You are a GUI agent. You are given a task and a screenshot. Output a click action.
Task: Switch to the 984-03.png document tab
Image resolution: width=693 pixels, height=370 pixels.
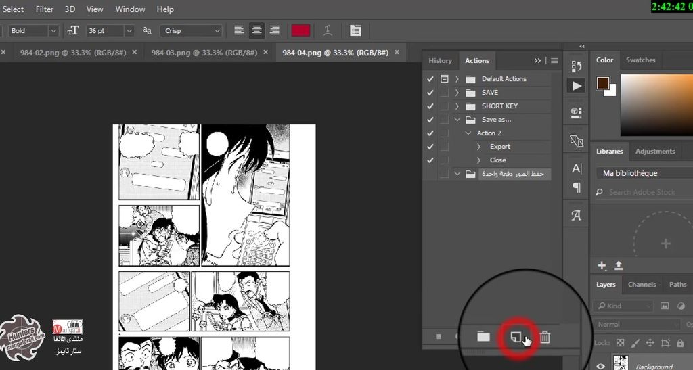[x=204, y=53]
